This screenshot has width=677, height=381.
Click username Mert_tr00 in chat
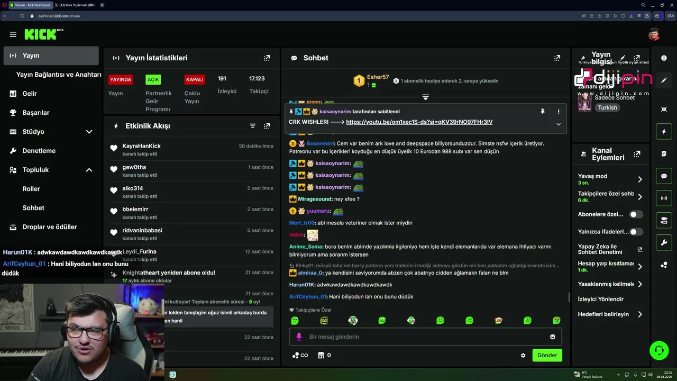click(302, 223)
